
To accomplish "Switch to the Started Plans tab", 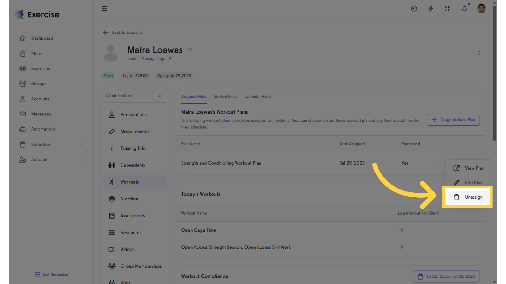I will coord(225,97).
